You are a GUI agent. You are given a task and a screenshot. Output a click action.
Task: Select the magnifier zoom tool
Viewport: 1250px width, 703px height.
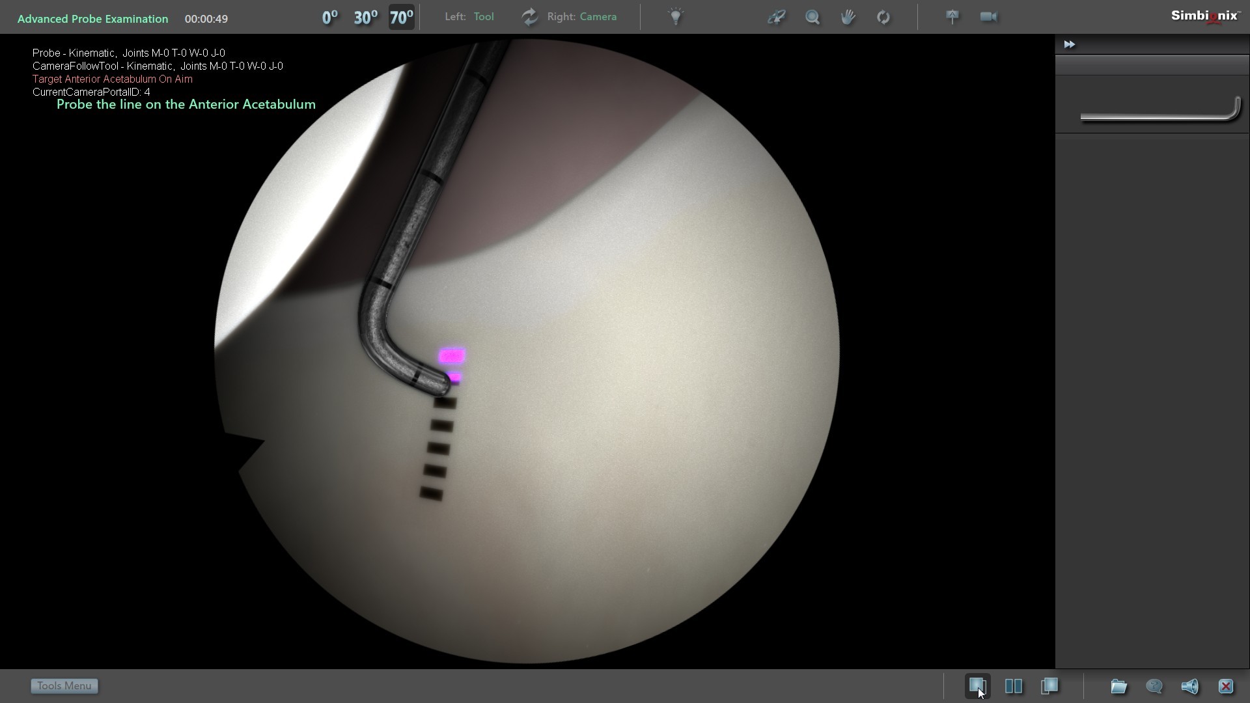tap(812, 17)
